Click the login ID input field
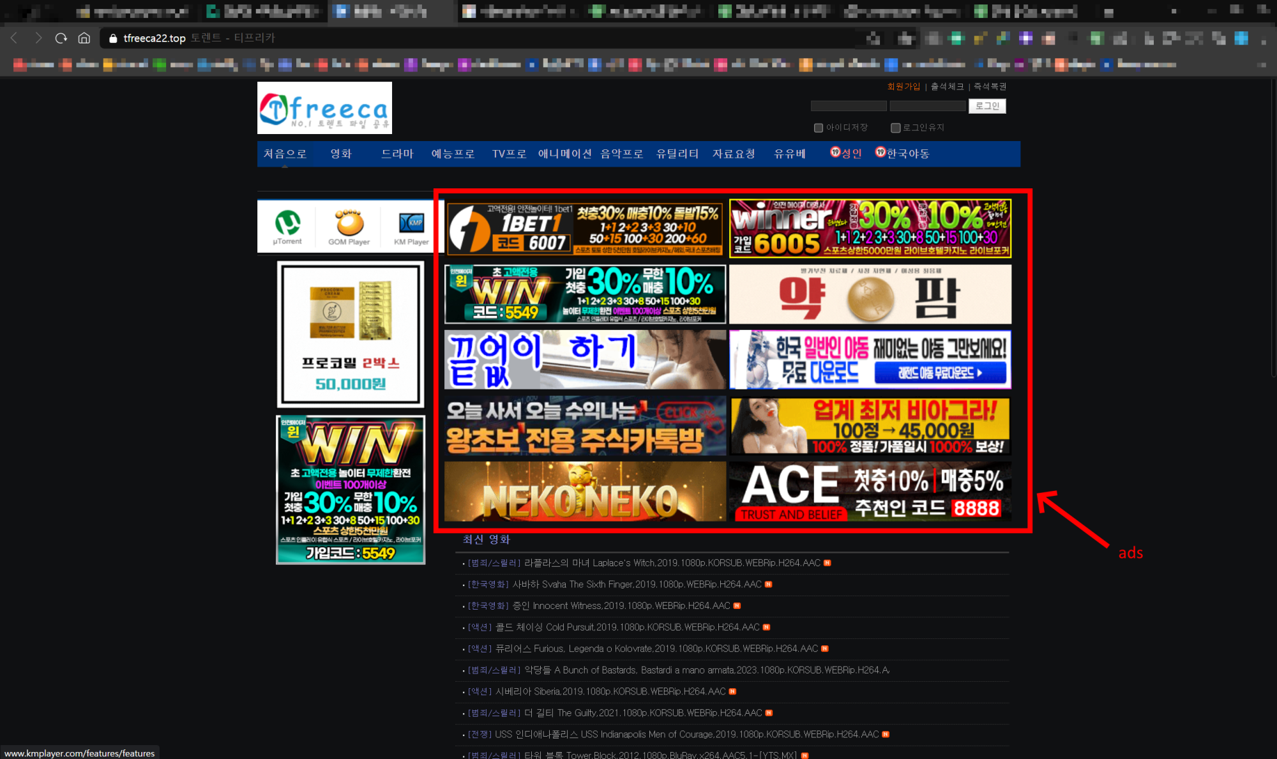Viewport: 1277px width, 759px height. pos(848,106)
